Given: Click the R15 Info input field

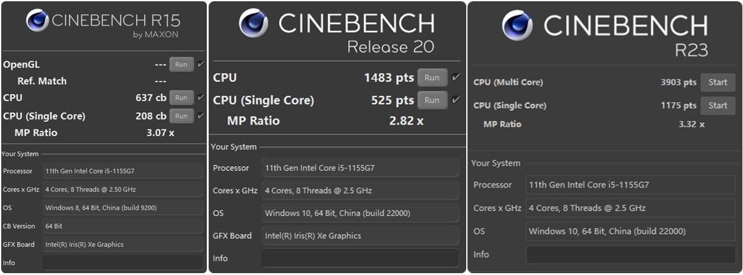Looking at the screenshot, I should click(123, 263).
